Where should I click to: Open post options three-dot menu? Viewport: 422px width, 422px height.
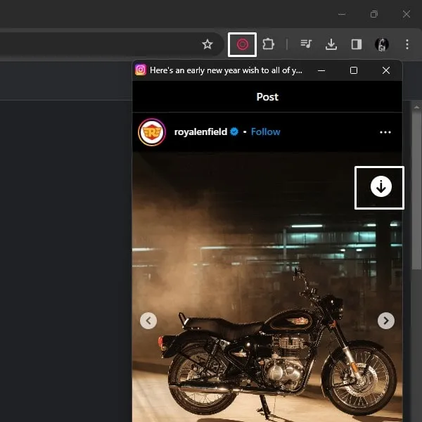click(385, 132)
